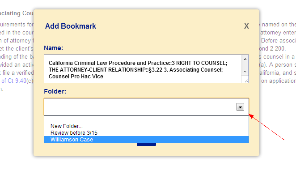This screenshot has height=175, width=296.
Task: Click background text reading 'Before associ'
Action: [x=279, y=41]
